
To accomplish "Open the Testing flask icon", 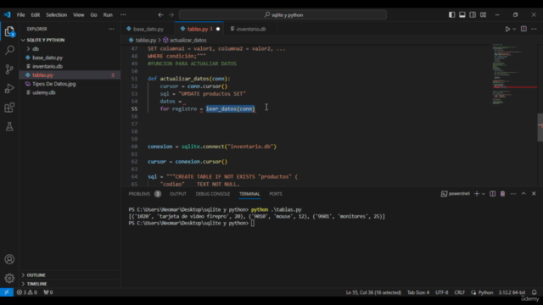I will click(x=9, y=126).
